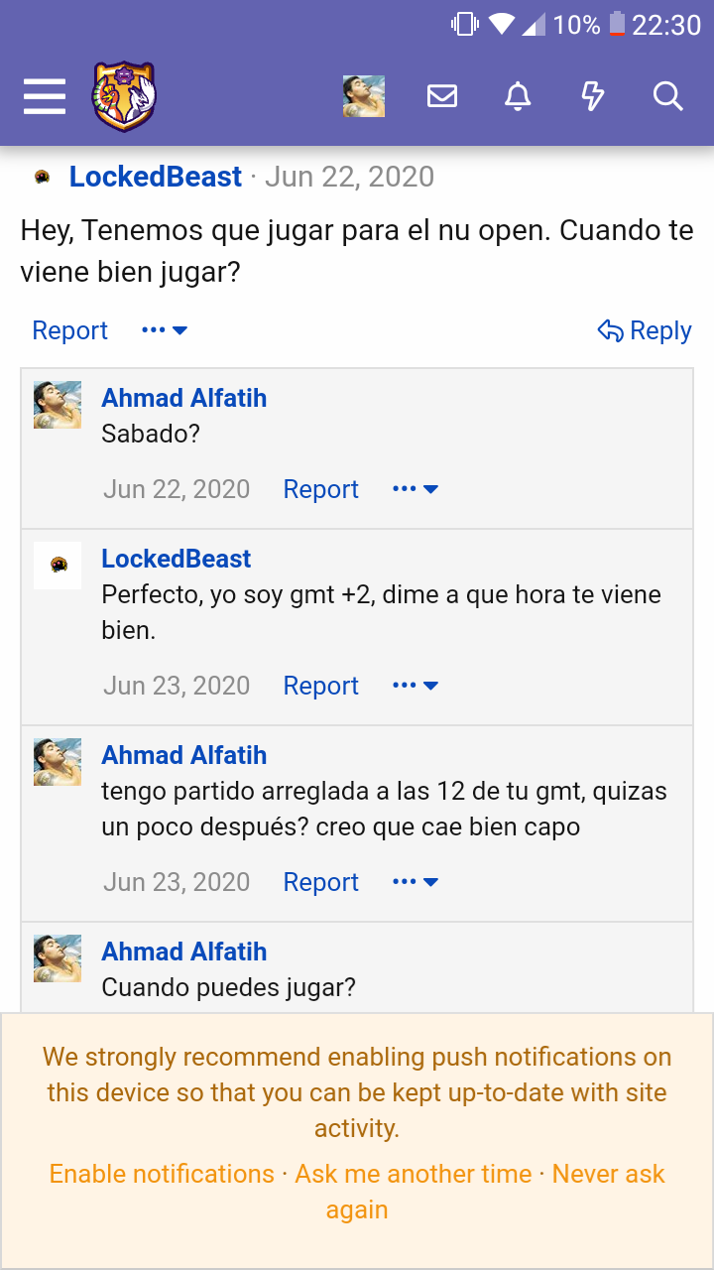Choose Ask me another time
This screenshot has width=714, height=1270.
coord(414,1174)
